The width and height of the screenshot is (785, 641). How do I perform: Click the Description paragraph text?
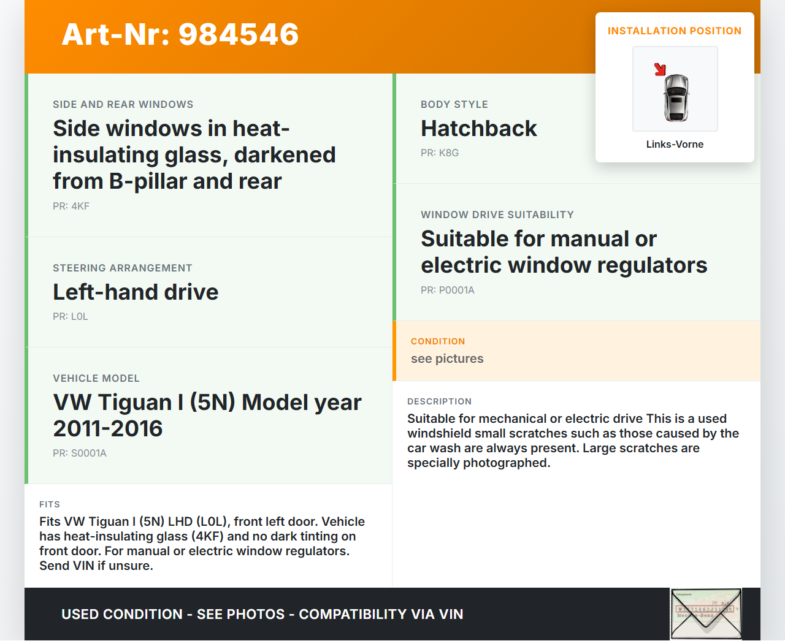click(573, 441)
